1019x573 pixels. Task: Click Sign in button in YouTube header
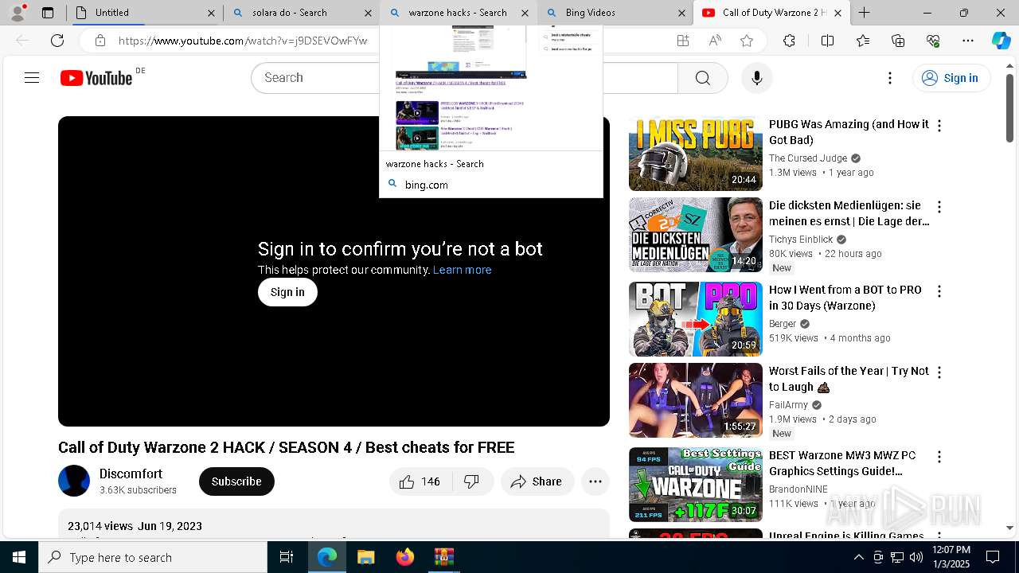951,78
